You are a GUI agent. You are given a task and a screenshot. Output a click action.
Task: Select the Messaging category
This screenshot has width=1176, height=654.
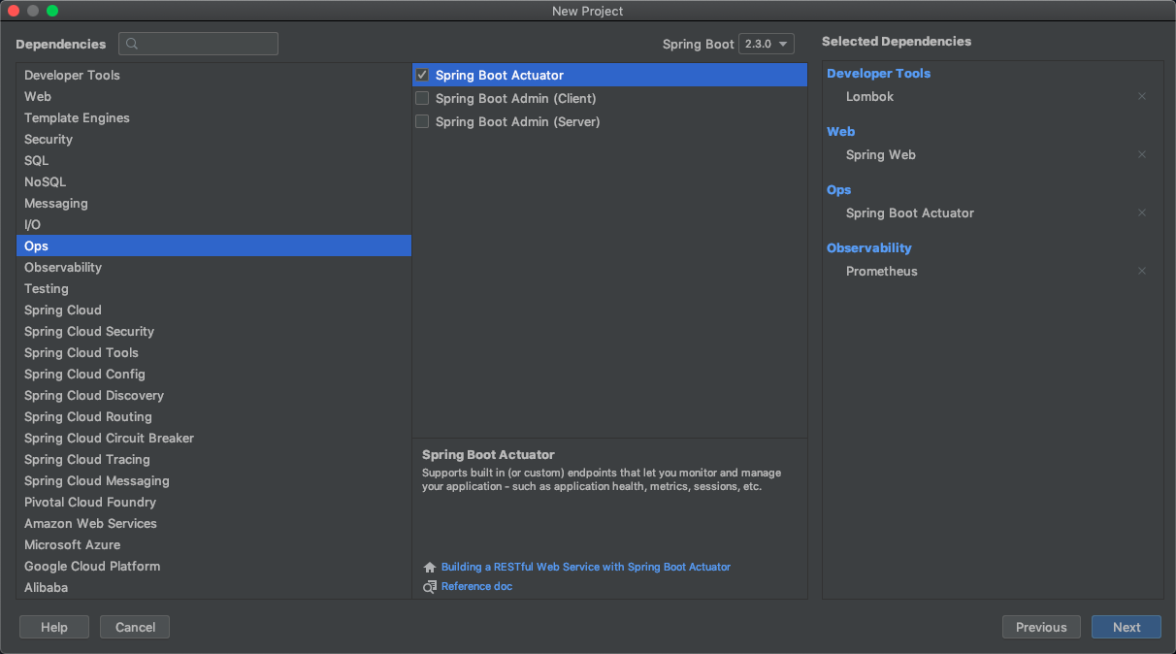click(x=213, y=203)
